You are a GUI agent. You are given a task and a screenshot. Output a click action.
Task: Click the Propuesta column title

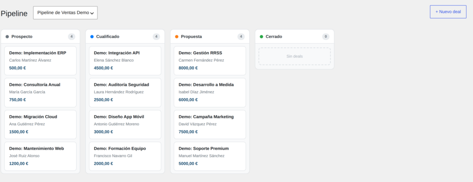tap(192, 37)
